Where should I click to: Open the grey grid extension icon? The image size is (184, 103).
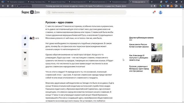point(168,6)
